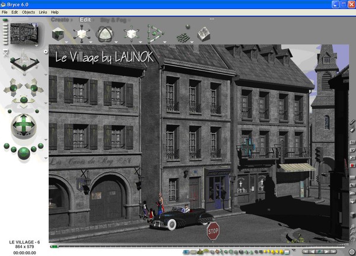This screenshot has width=356, height=256.
Task: Switch to the Sky & Fog palette tab
Action: (113, 20)
